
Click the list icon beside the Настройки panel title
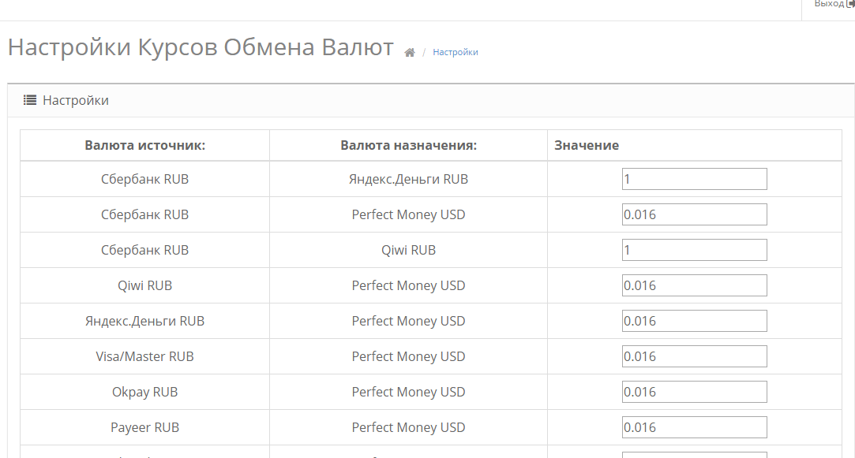click(30, 100)
